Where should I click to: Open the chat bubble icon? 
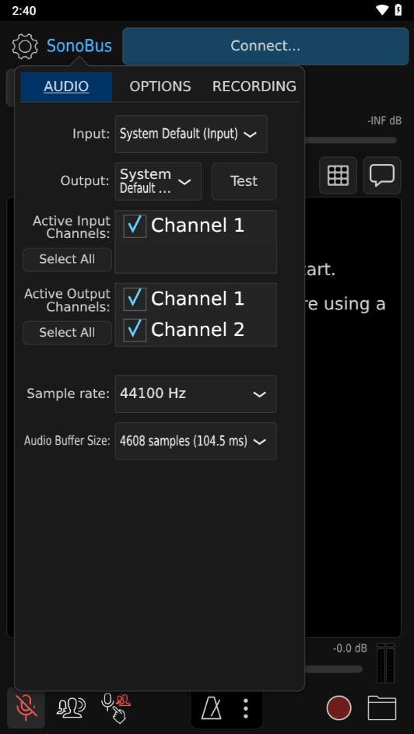tap(382, 176)
